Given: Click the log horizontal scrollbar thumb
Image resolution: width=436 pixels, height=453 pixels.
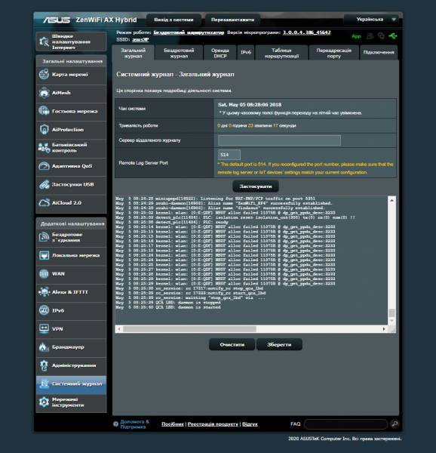Looking at the screenshot, I should pyautogui.click(x=189, y=328).
